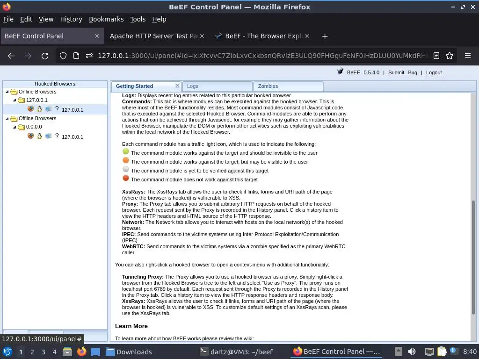Viewport: 479px width, 359px height.
Task: Click Linux penguin icon of offline browser
Action: point(39,136)
